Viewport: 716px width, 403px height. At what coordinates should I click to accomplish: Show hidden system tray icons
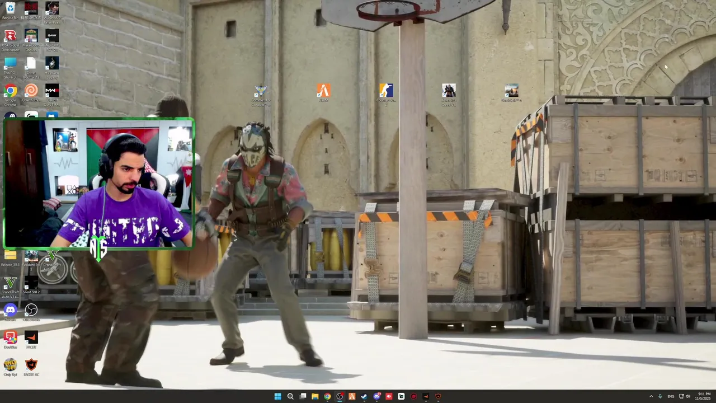(x=651, y=396)
